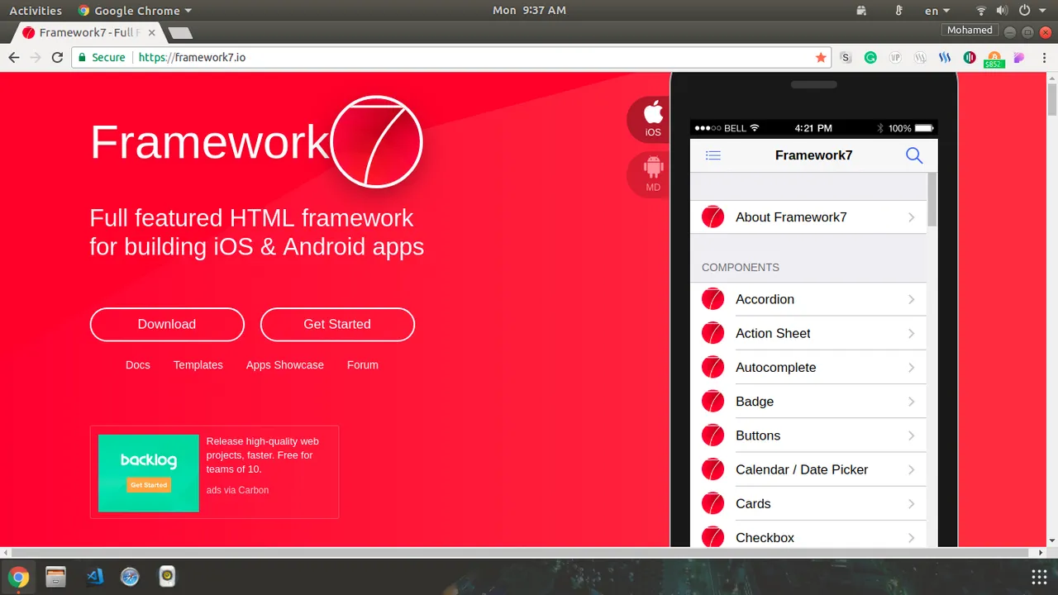The width and height of the screenshot is (1058, 595).
Task: Open the Action Sheet component row
Action: [808, 333]
